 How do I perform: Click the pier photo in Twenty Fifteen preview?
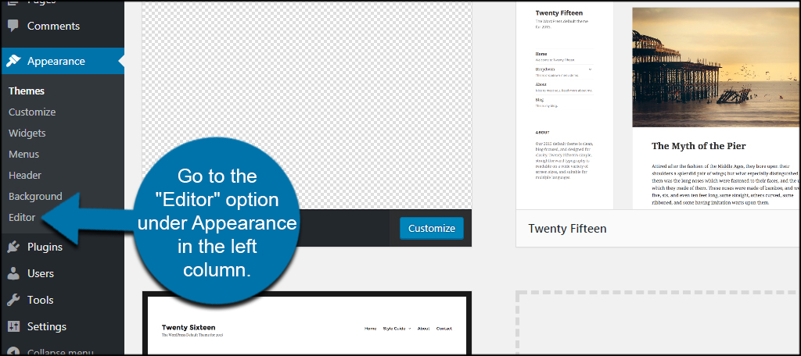(x=717, y=67)
